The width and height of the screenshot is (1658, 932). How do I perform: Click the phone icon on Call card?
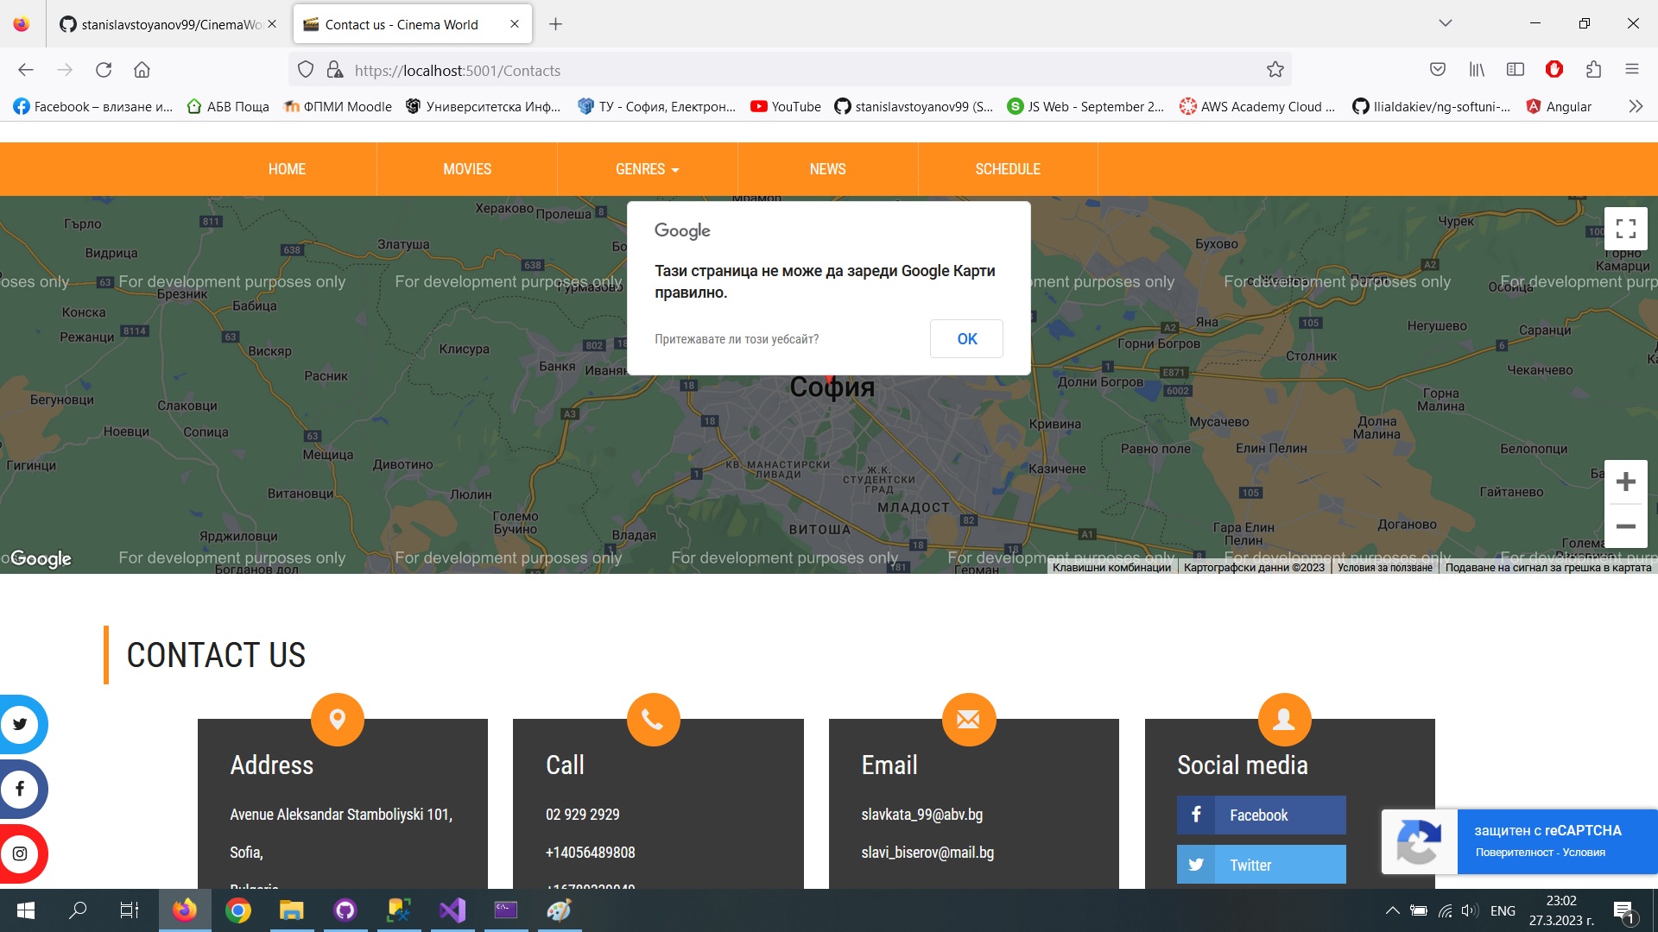(653, 719)
